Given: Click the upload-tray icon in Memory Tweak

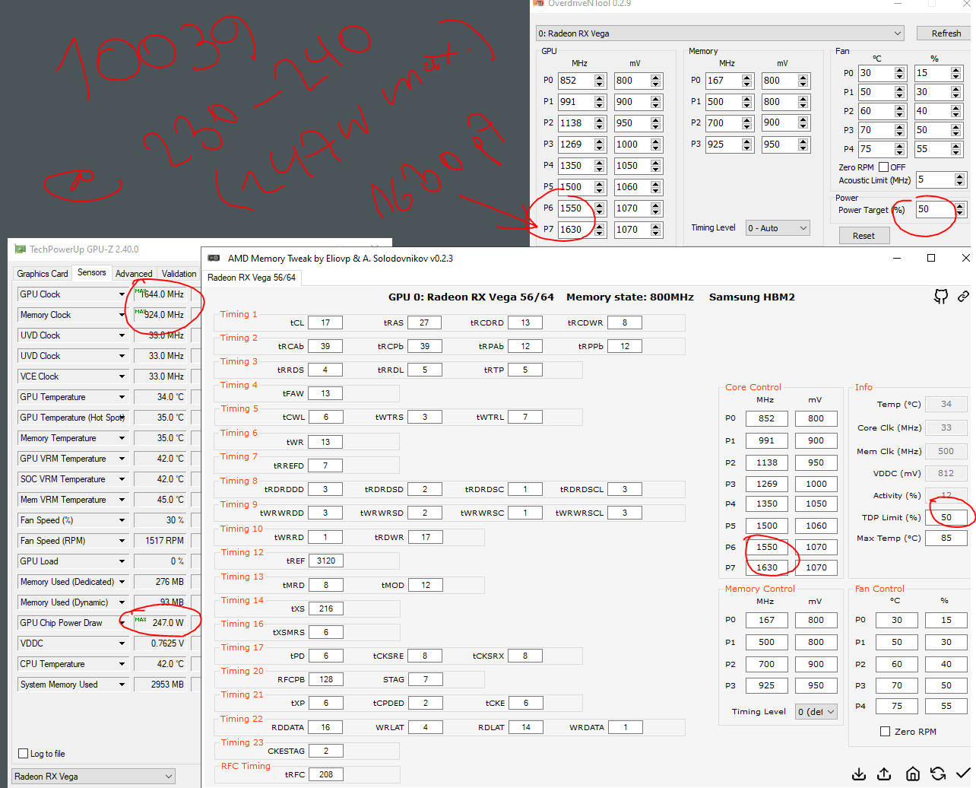Looking at the screenshot, I should 884,774.
